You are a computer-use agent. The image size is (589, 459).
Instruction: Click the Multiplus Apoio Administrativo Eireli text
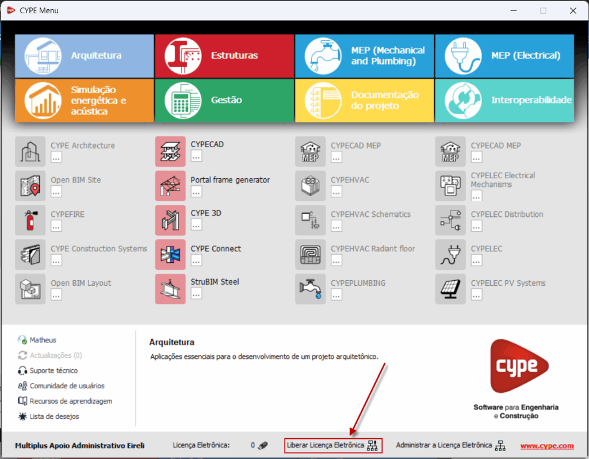coord(79,446)
